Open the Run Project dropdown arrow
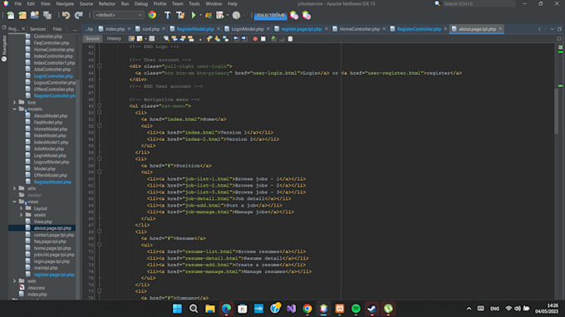This screenshot has width=565, height=317. click(200, 15)
